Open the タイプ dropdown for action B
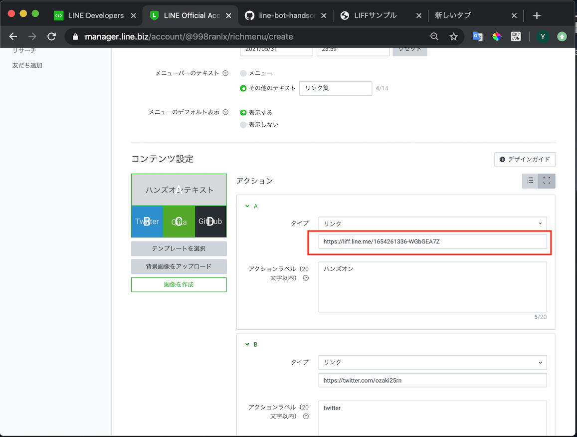577x437 pixels. (432, 362)
